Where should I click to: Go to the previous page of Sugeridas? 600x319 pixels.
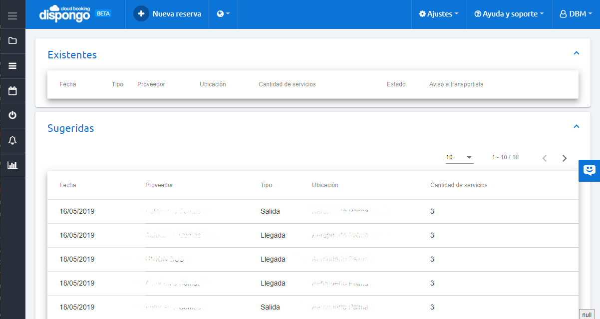tap(545, 158)
